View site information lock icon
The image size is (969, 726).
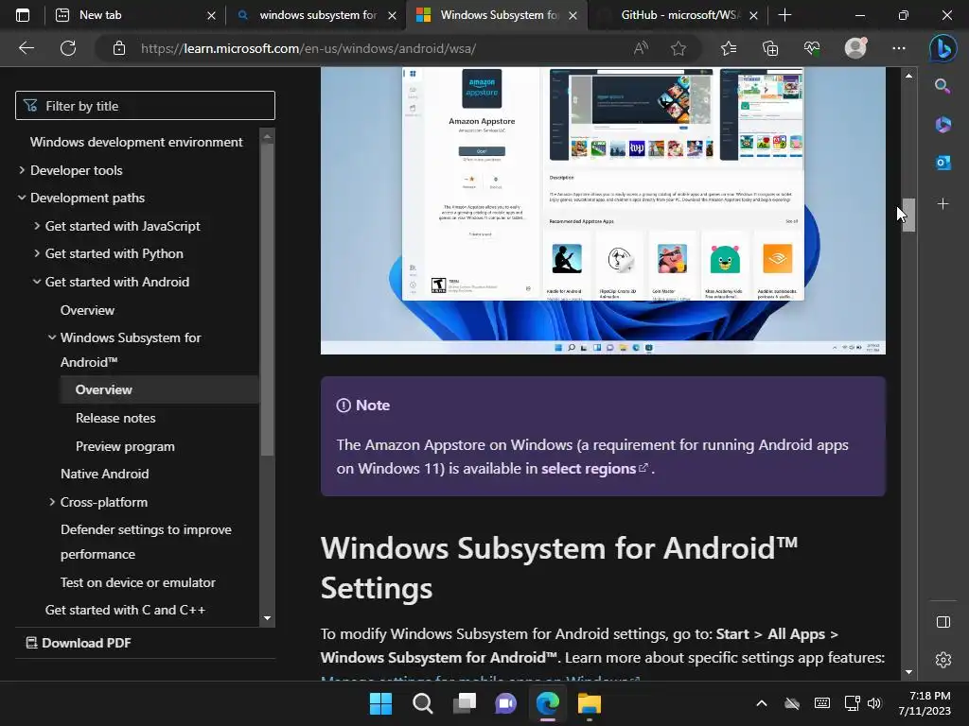(119, 48)
